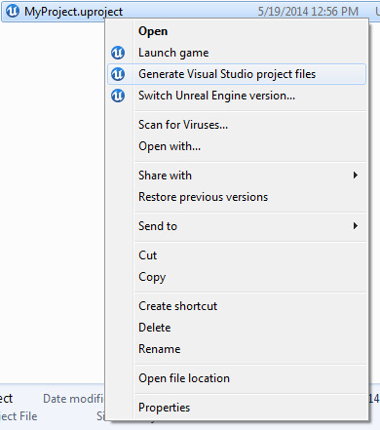Select the MyProject.uproject file name

(x=73, y=12)
